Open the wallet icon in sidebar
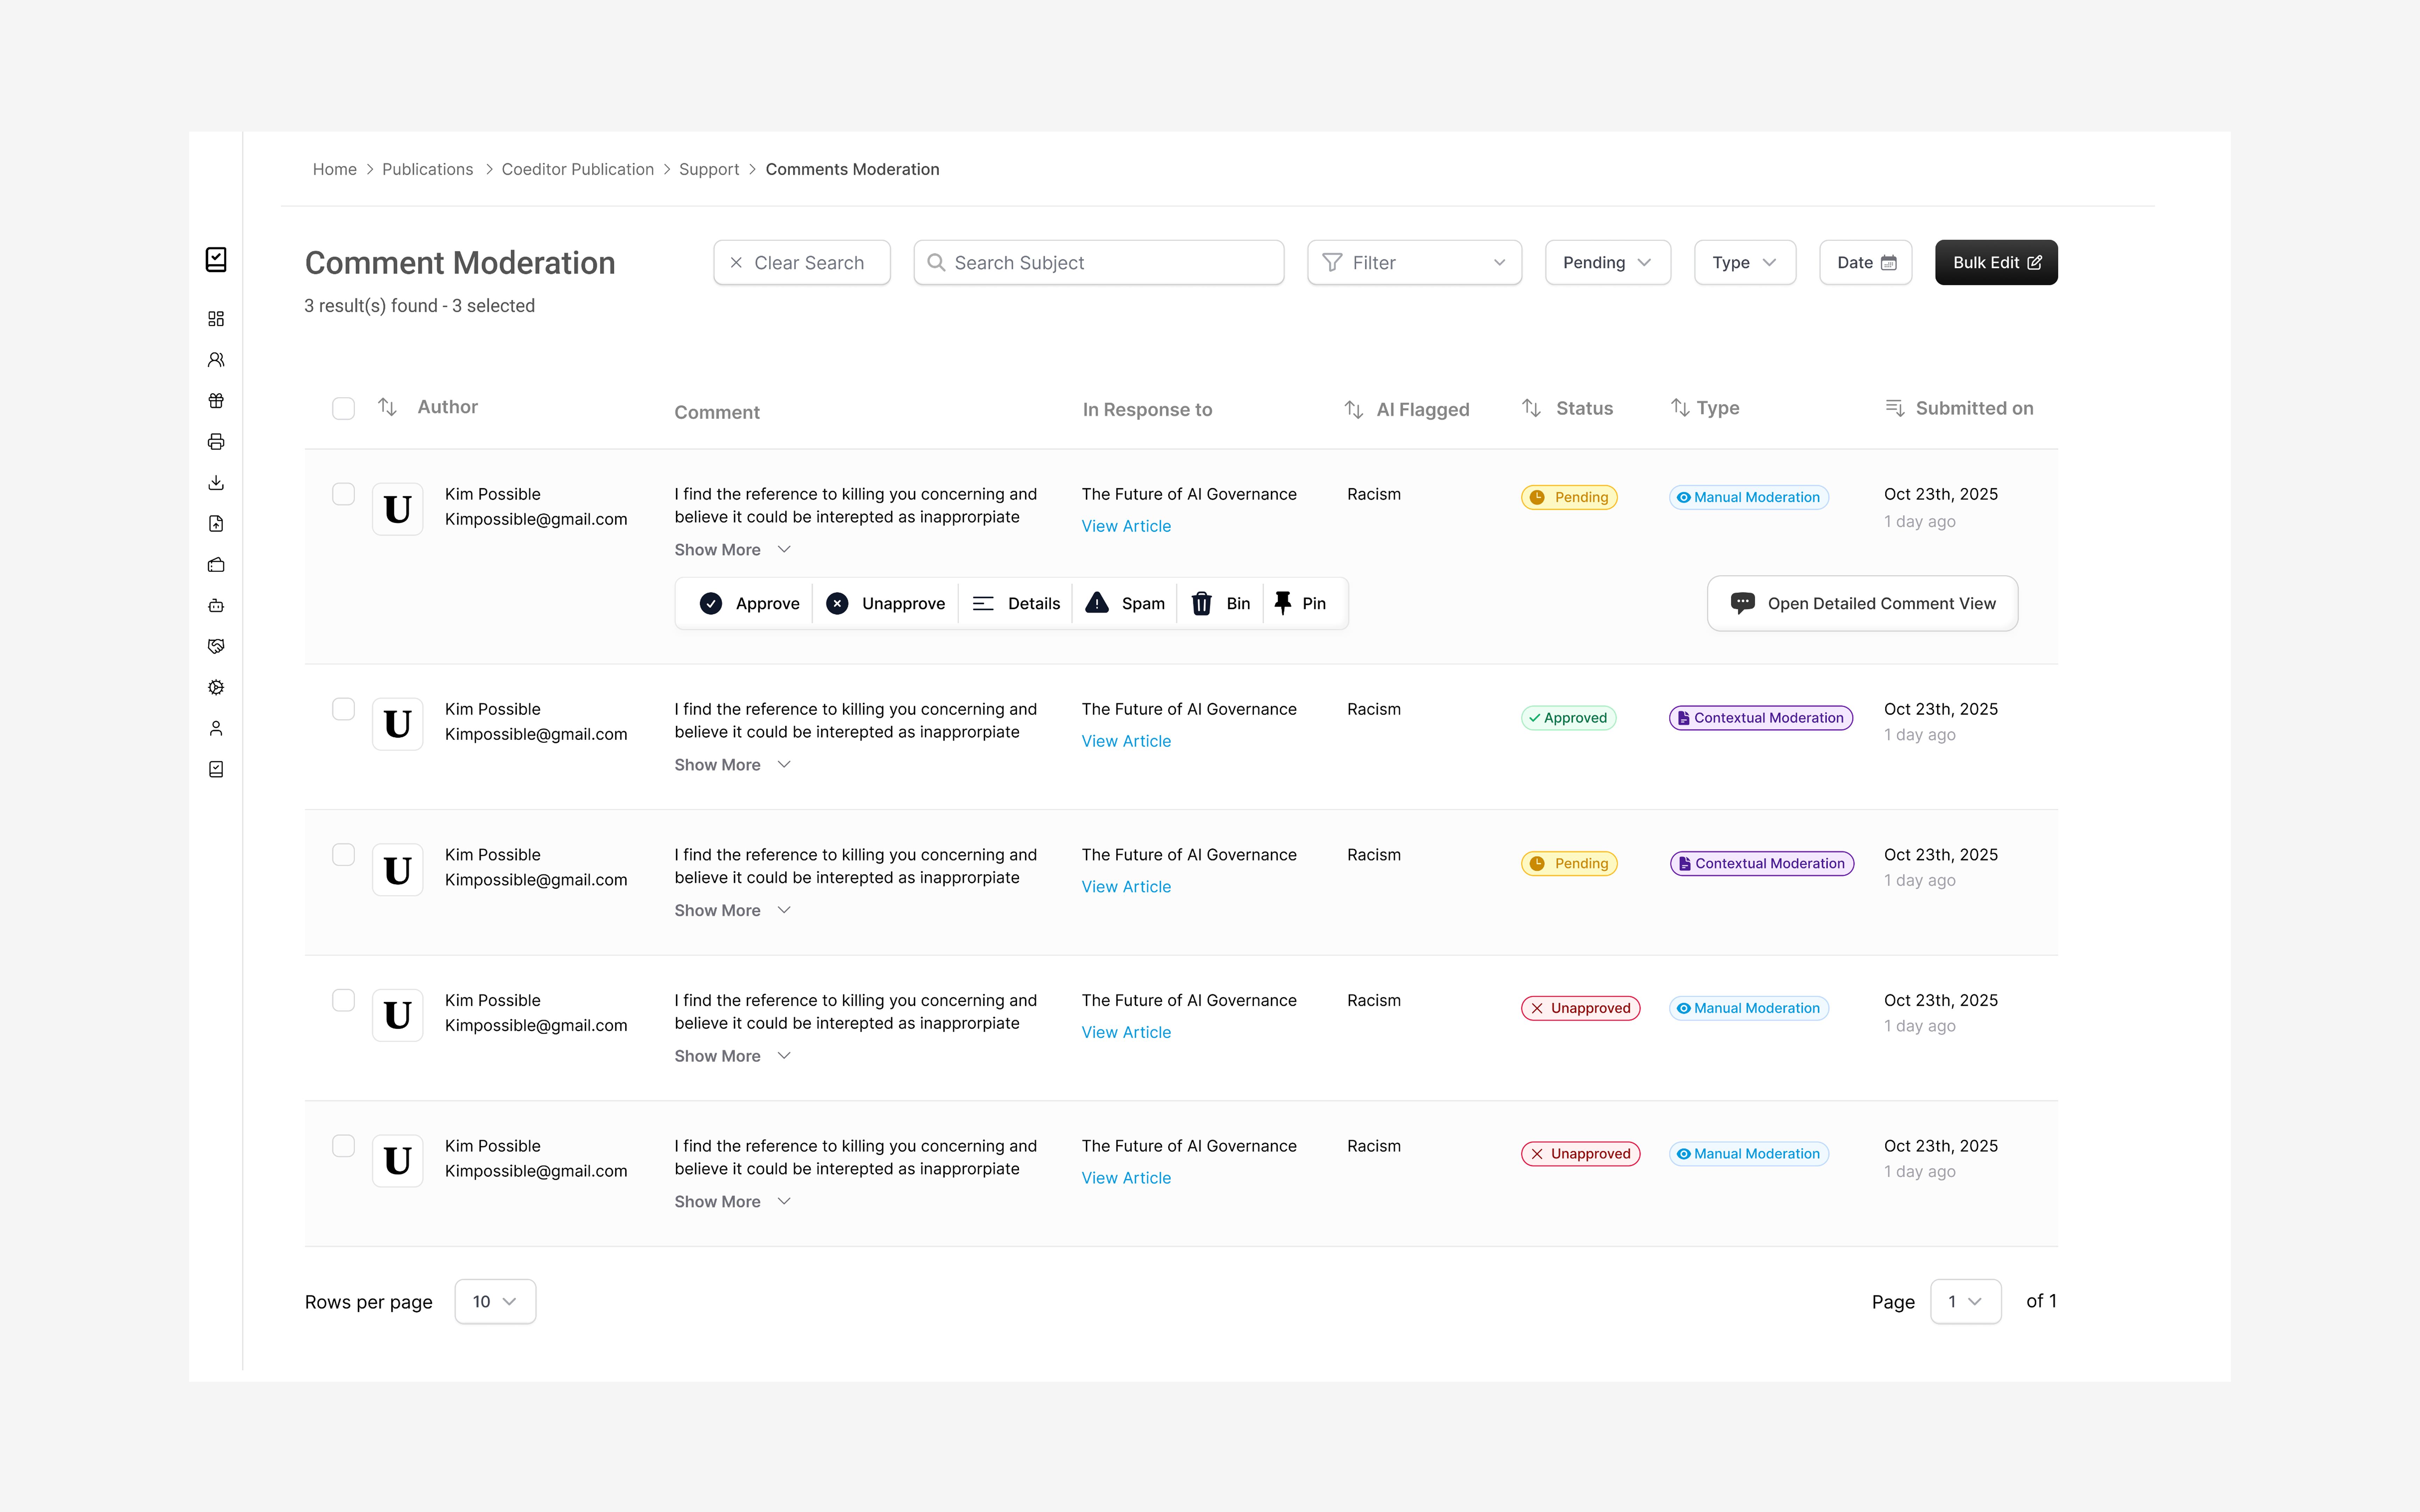This screenshot has height=1512, width=2420. 216,565
